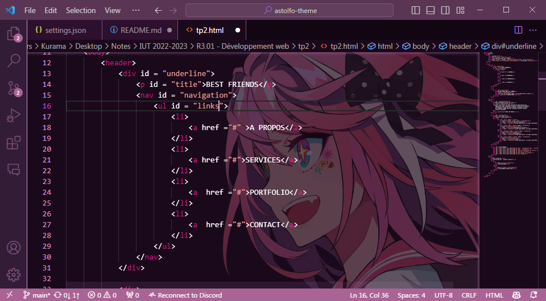This screenshot has height=301, width=546.
Task: Click the text BEST FRIENDS on line 14
Action: click(x=232, y=84)
